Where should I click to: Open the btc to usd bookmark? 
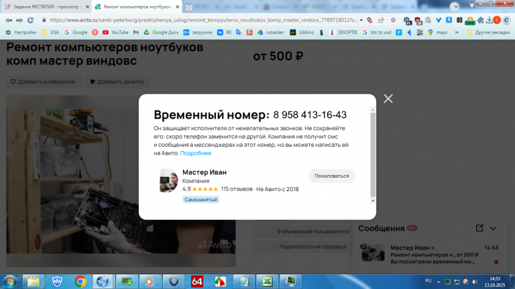pyautogui.click(x=377, y=32)
